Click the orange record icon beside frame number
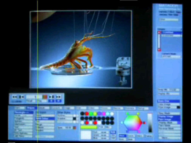This screenshot has height=143, width=191. pyautogui.click(x=45, y=97)
